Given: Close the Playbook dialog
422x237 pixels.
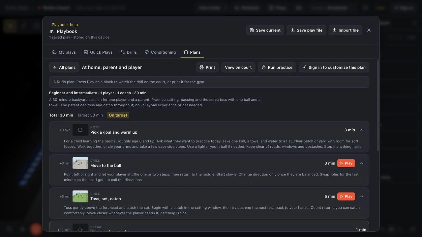Looking at the screenshot, I should click(x=369, y=30).
